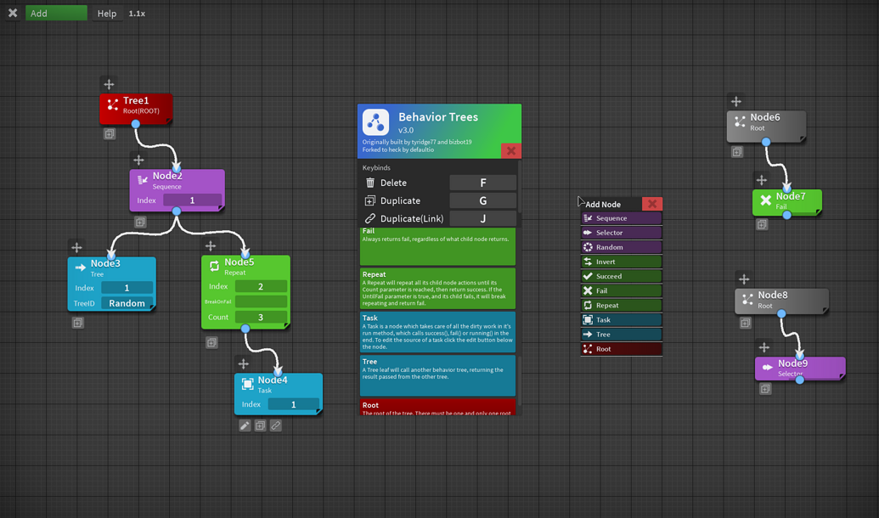
Task: Open the TreeID Random selector on Node3
Action: 126,302
